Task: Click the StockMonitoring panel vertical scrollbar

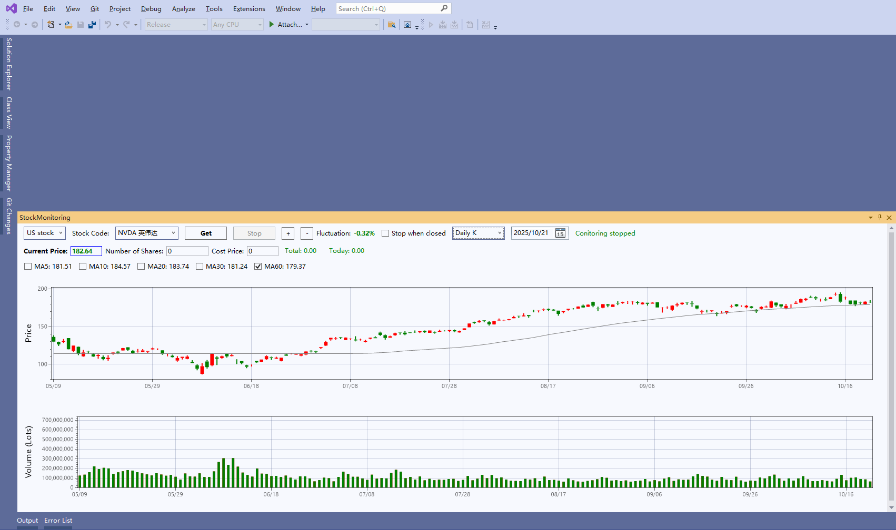Action: (x=891, y=368)
